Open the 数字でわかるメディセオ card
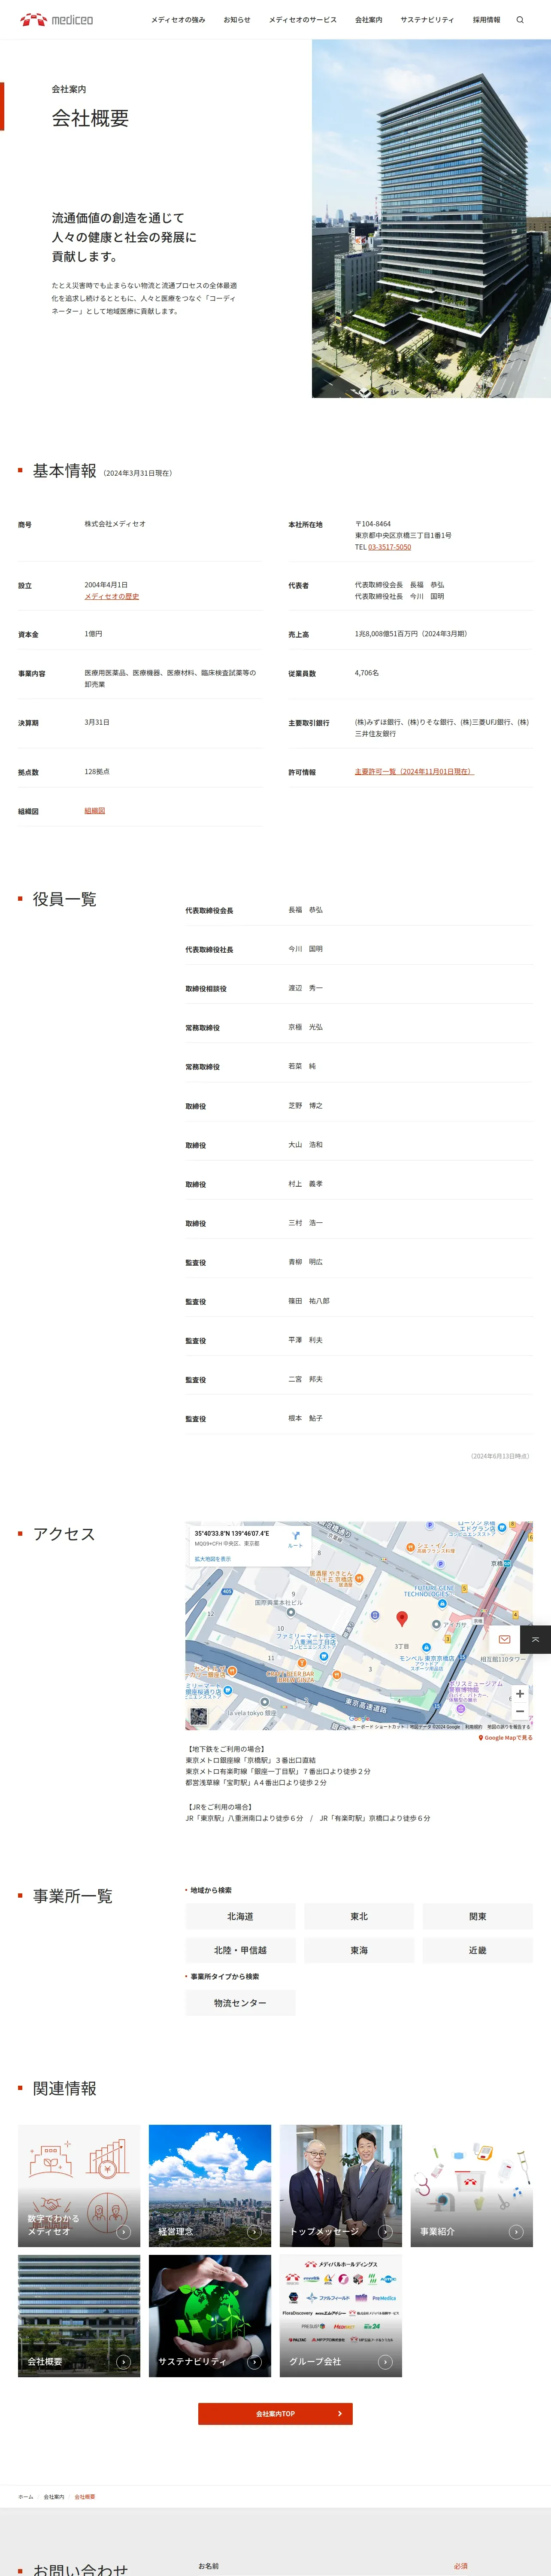Image resolution: width=551 pixels, height=2576 pixels. click(x=79, y=2186)
